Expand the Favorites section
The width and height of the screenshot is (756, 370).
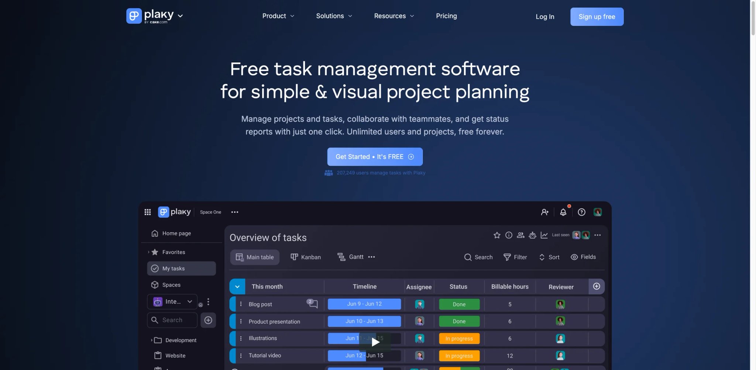pos(148,252)
